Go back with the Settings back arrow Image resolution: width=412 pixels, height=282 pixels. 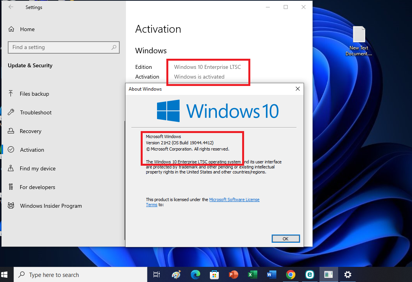click(x=11, y=7)
